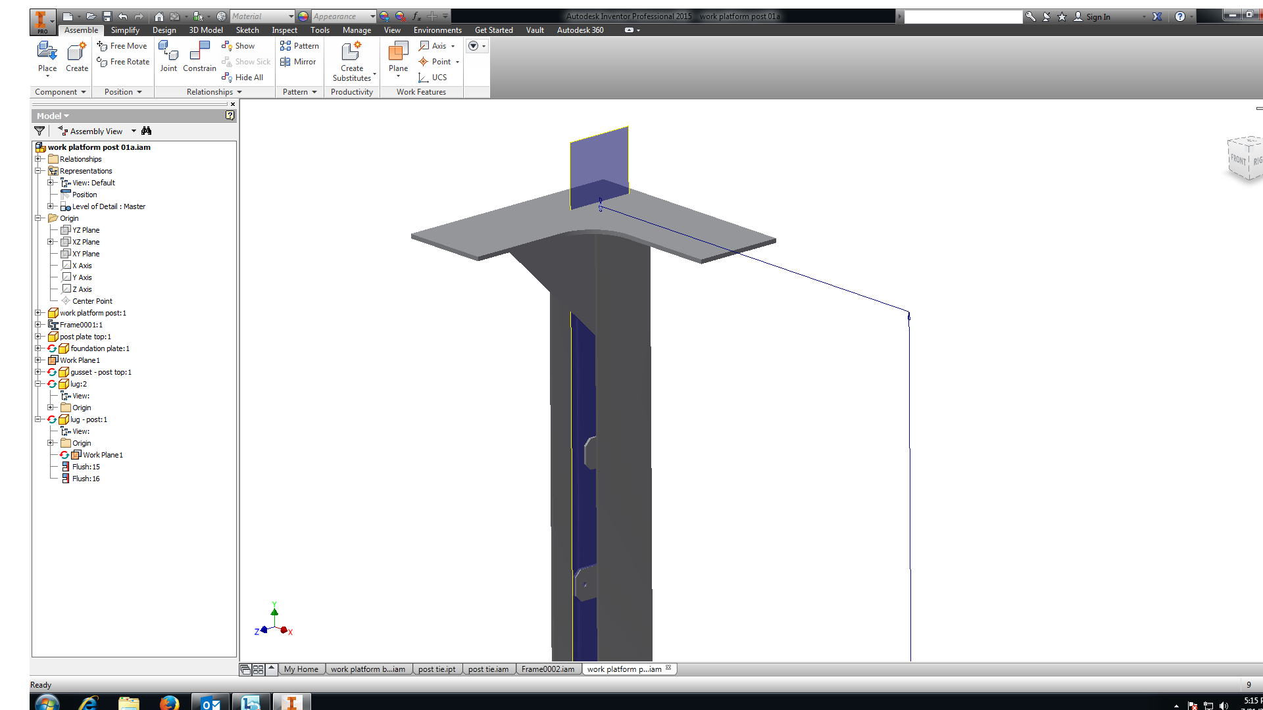Open the Manage ribbon tab
This screenshot has height=710, width=1263.
[x=357, y=30]
